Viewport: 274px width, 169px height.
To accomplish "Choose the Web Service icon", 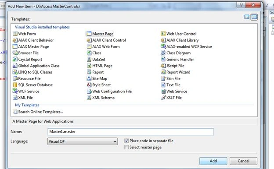I will (x=163, y=91).
